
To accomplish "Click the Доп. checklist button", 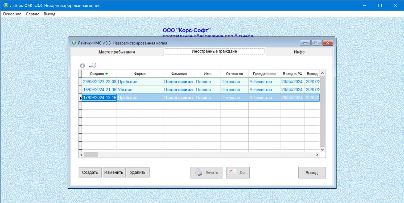I will click(238, 172).
